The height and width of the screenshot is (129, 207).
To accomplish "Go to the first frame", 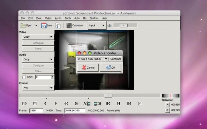I will (129, 104).
